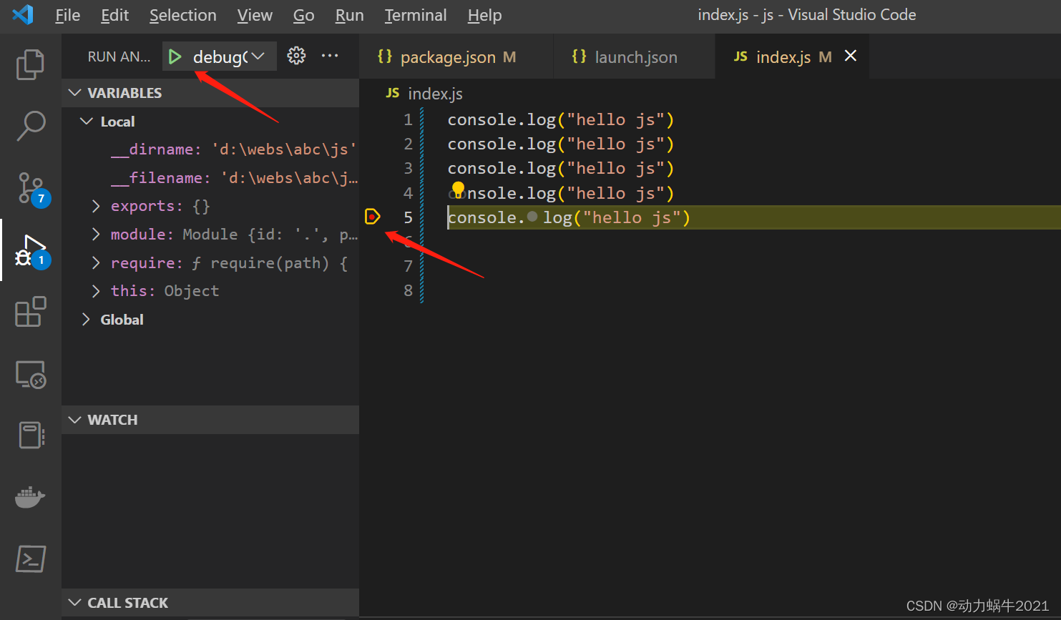Open the notebook-style icon in activity bar
This screenshot has width=1061, height=620.
point(30,435)
